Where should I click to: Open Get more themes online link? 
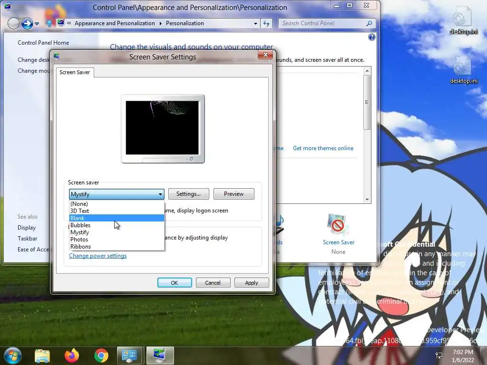[x=323, y=148]
